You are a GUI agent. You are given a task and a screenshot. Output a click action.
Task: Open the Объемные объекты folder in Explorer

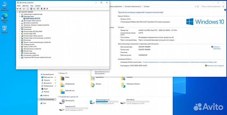pyautogui.click(x=131, y=85)
